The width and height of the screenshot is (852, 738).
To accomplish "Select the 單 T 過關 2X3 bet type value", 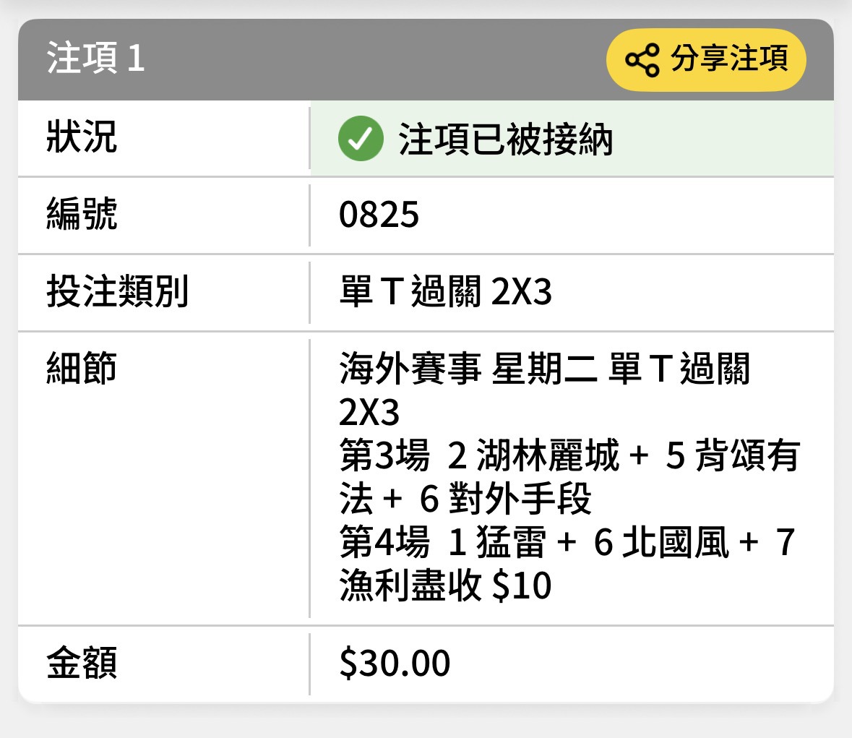I will 446,291.
